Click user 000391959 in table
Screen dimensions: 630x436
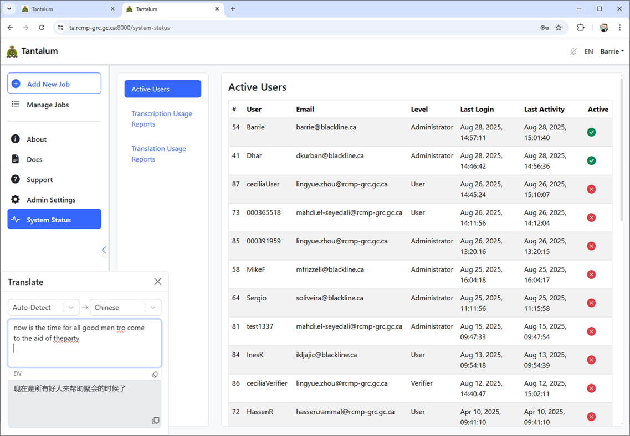tap(264, 241)
